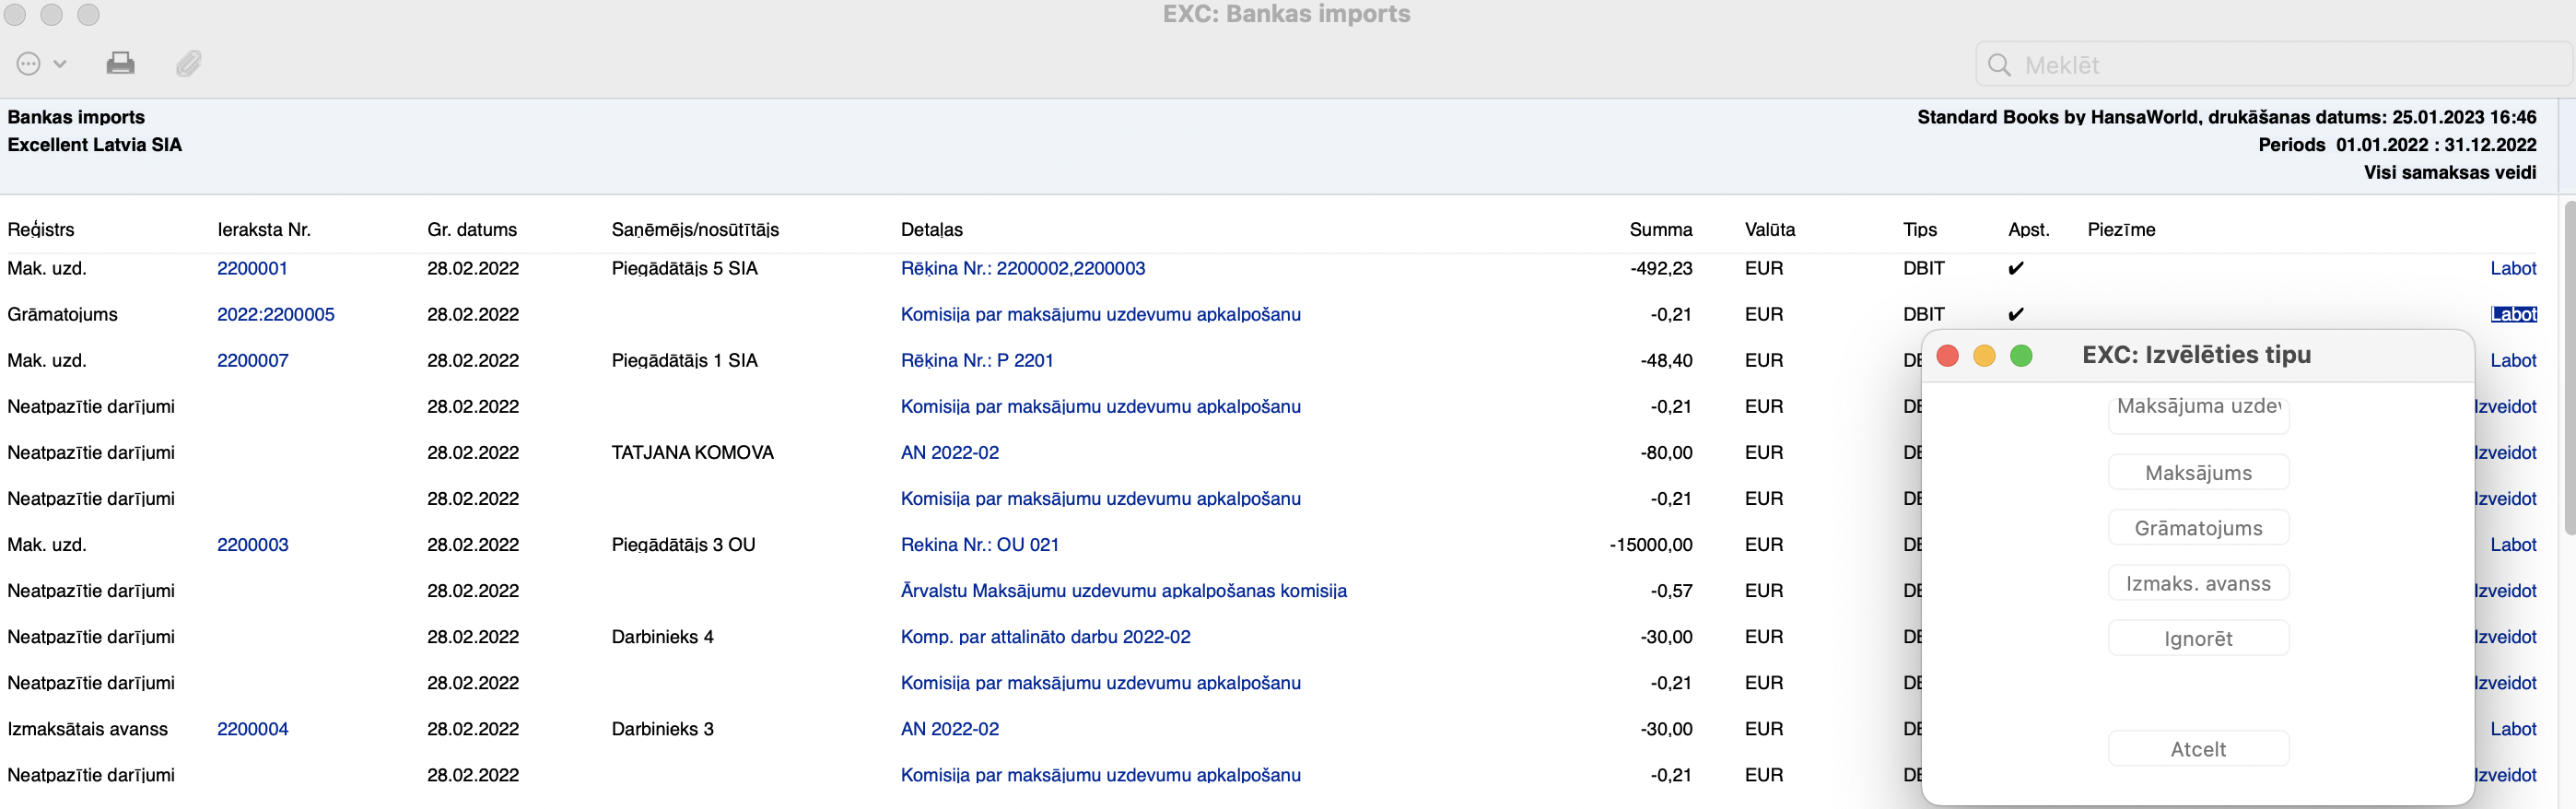The height and width of the screenshot is (809, 2576).
Task: Click Labot on the first Mak. uzd. row
Action: [x=2512, y=268]
